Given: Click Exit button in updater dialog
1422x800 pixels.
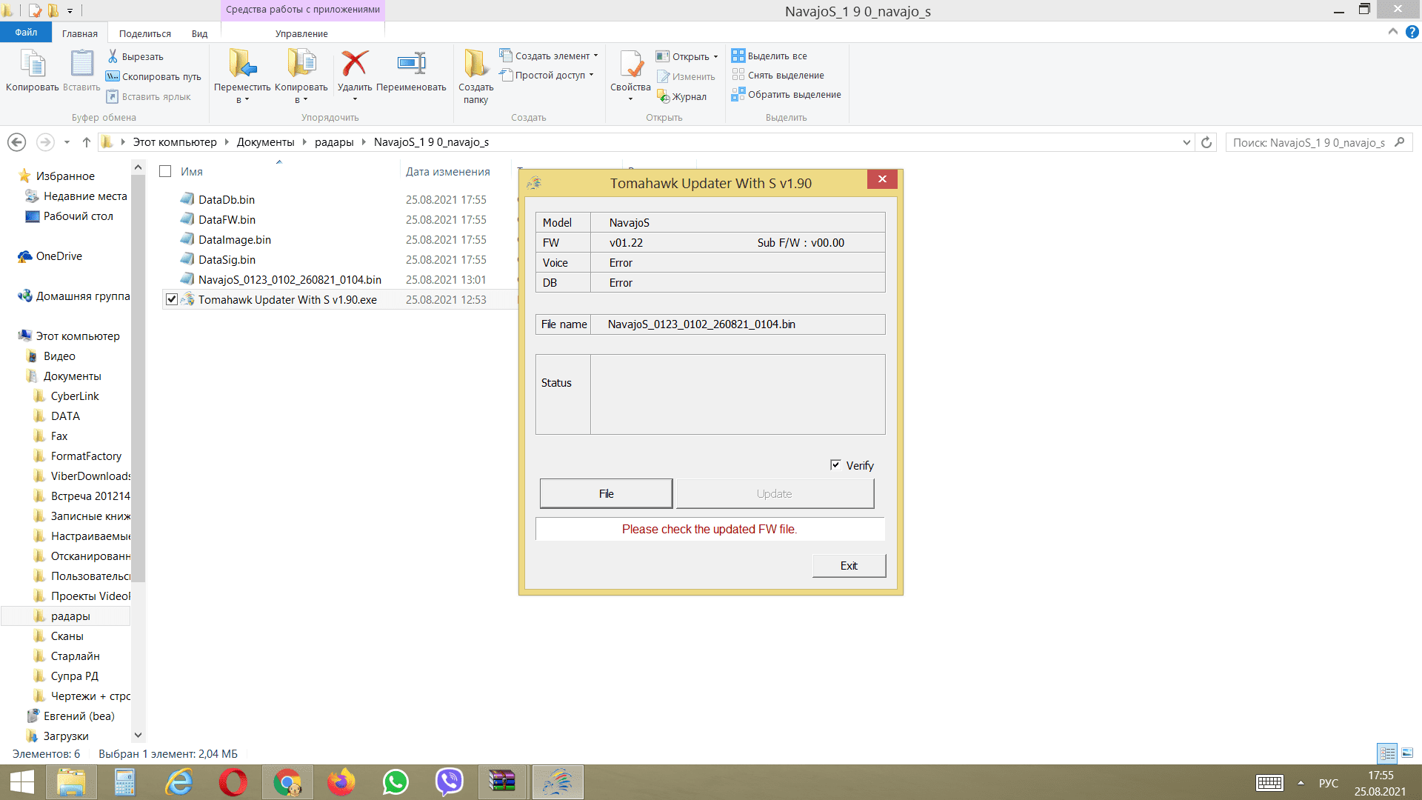Looking at the screenshot, I should pyautogui.click(x=849, y=566).
